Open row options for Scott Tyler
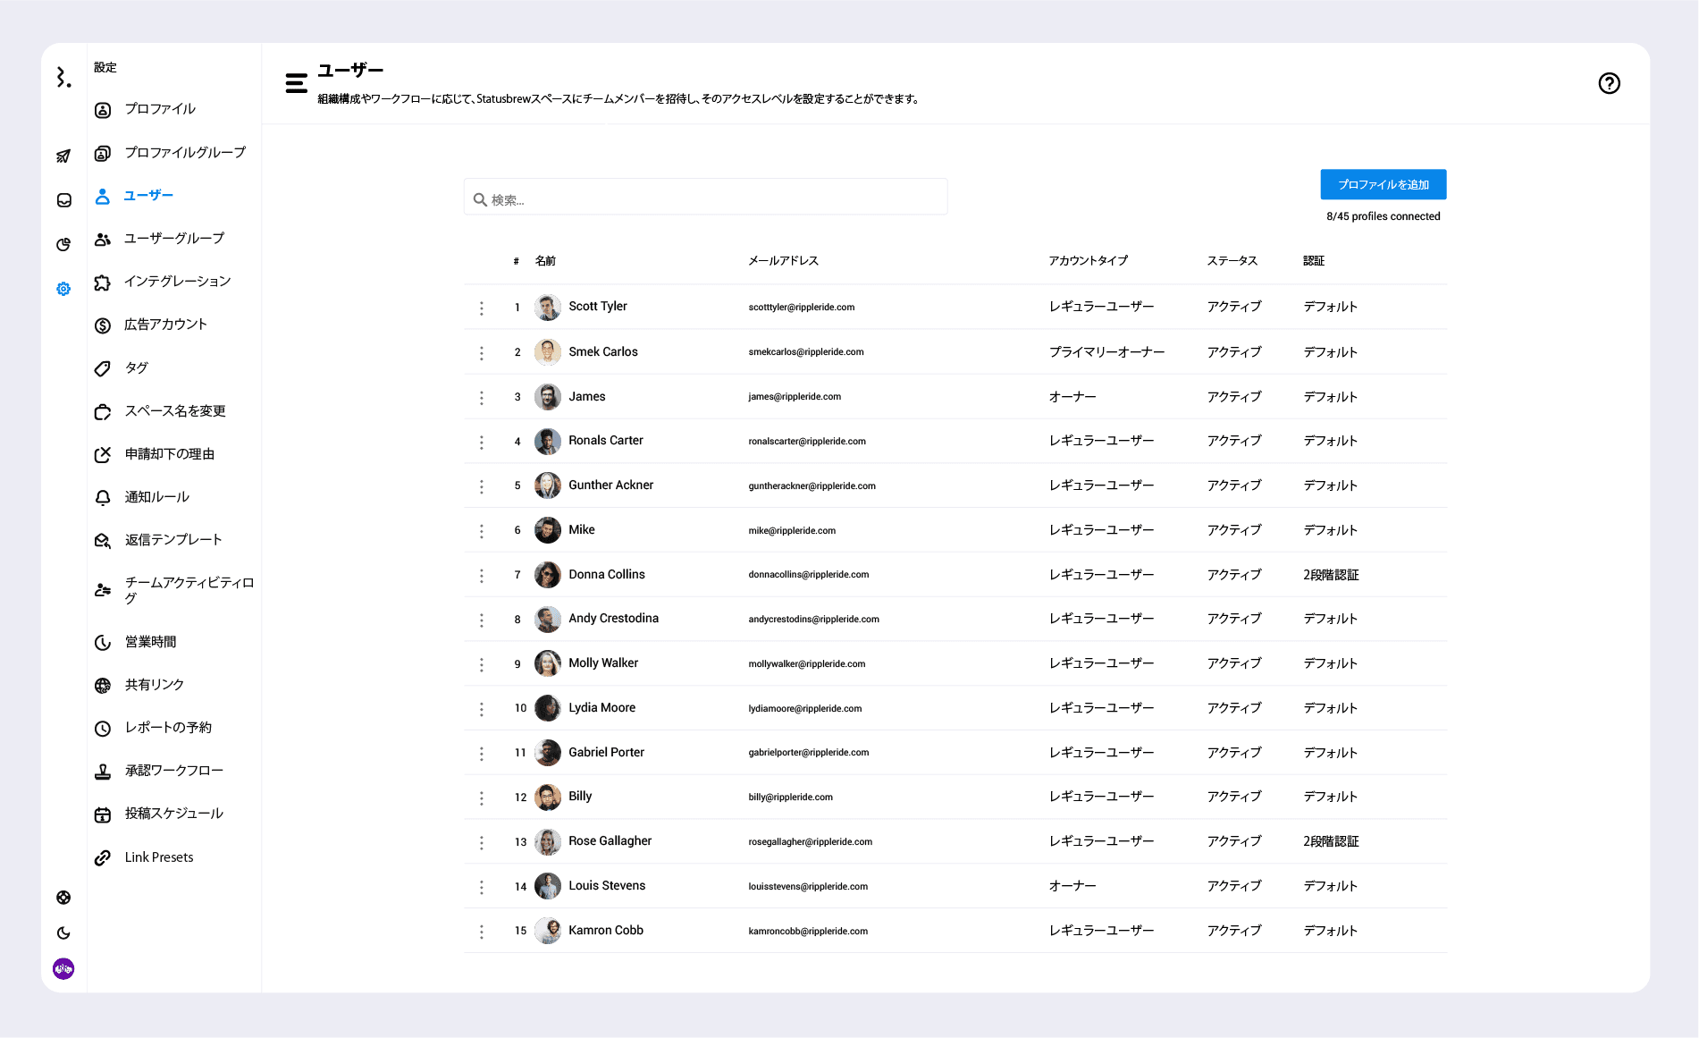This screenshot has height=1038, width=1699. (482, 308)
